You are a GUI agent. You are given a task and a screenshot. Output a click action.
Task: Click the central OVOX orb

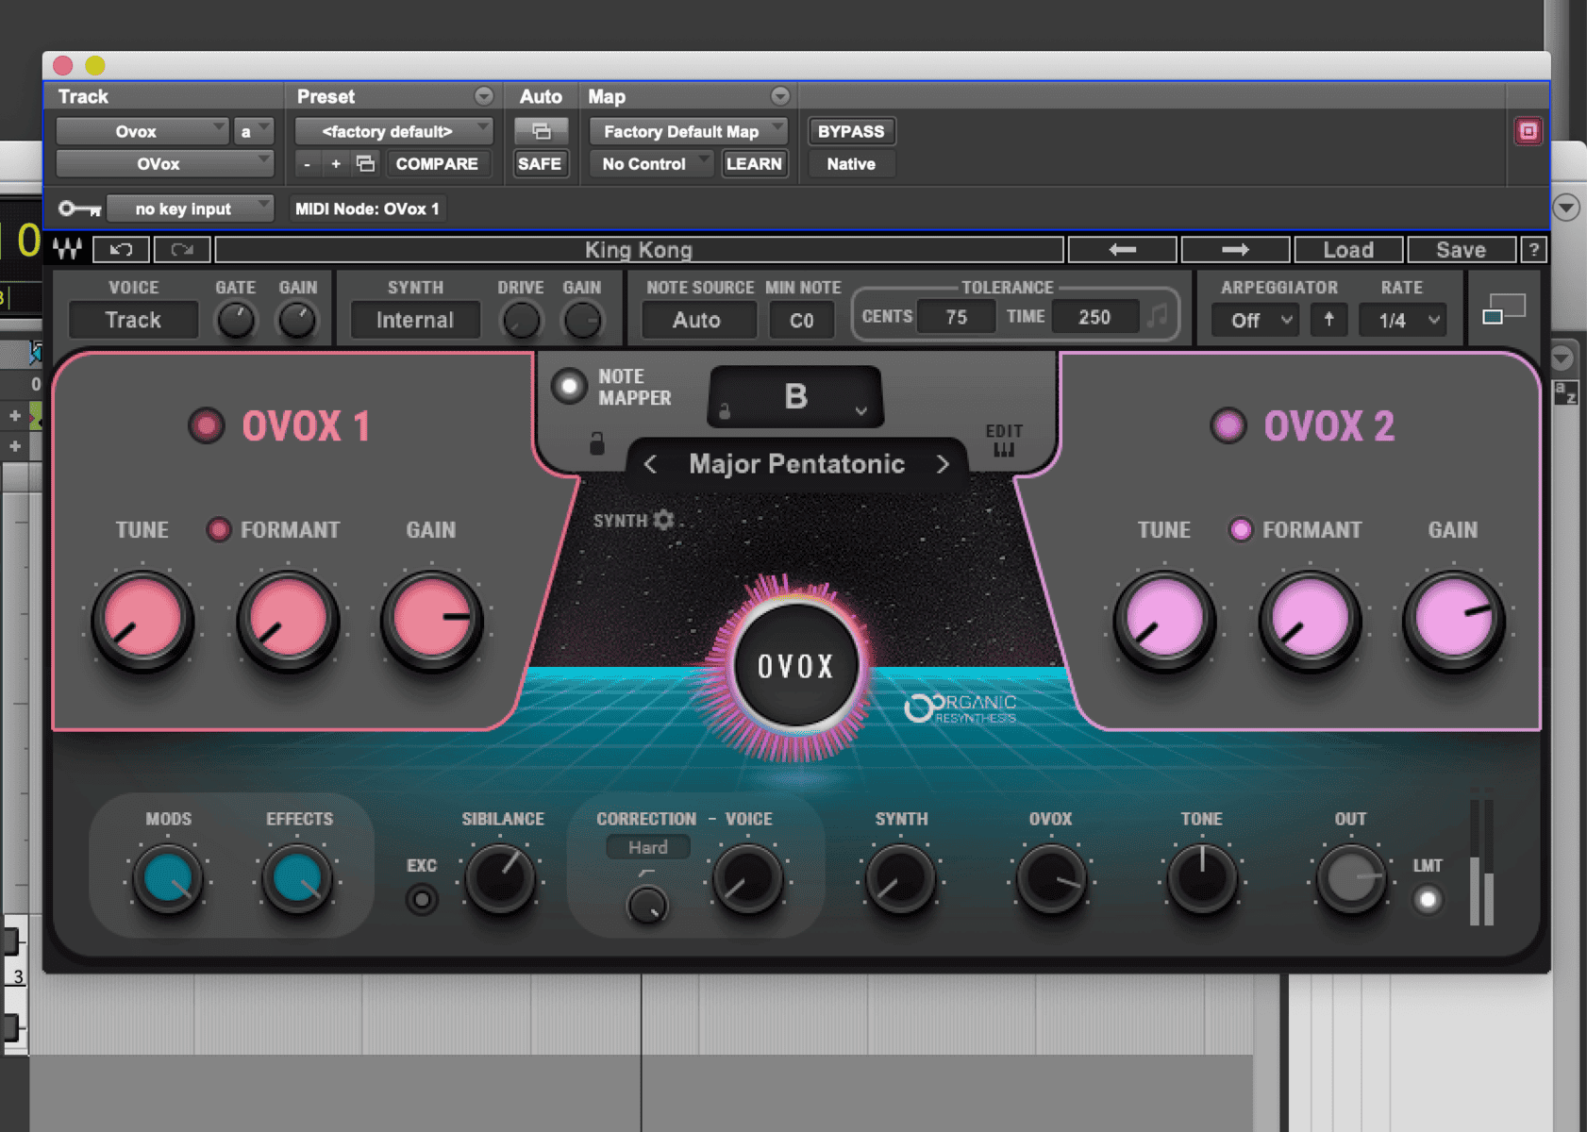tap(795, 666)
